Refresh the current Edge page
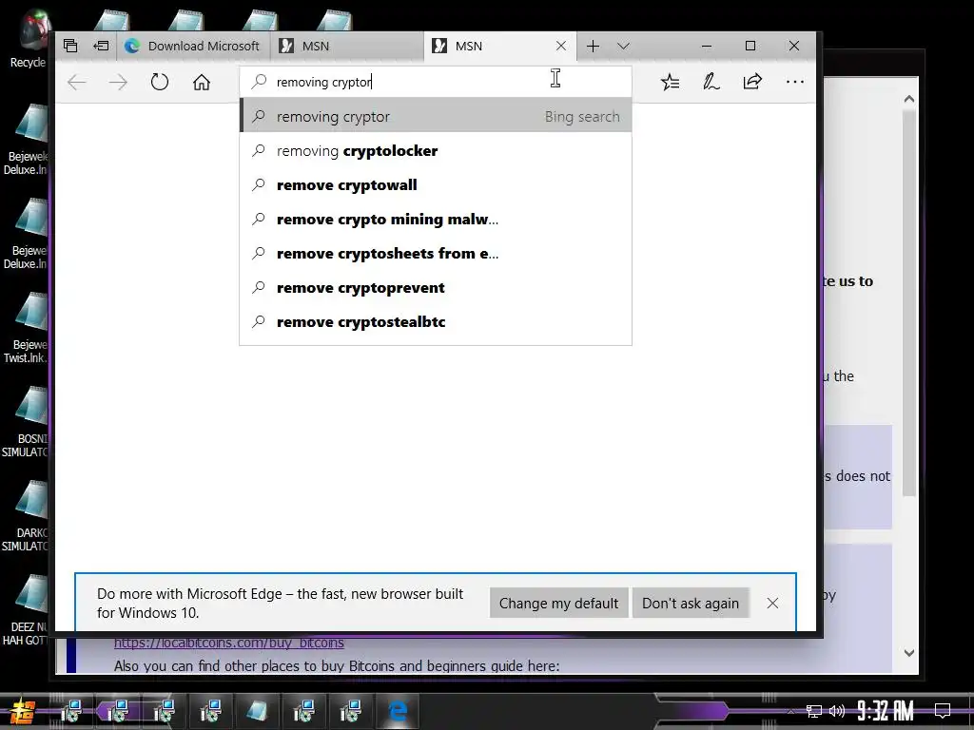The image size is (974, 730). click(160, 82)
